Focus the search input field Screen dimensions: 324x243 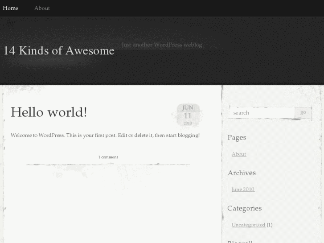click(x=262, y=113)
